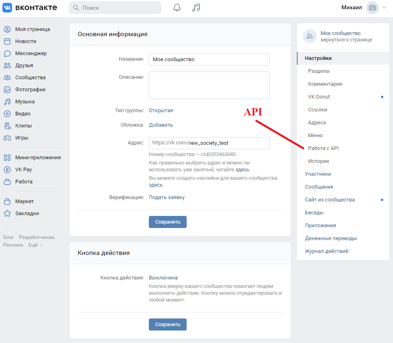Image resolution: width=393 pixels, height=343 pixels.
Task: Change the Выключена action button setting
Action: 163,278
